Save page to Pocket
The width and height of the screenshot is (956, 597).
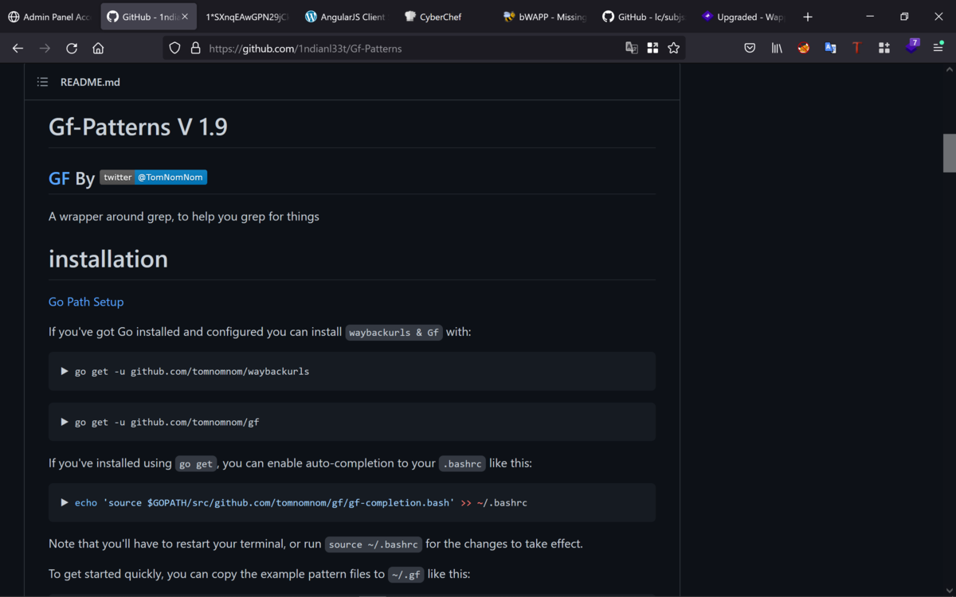750,49
